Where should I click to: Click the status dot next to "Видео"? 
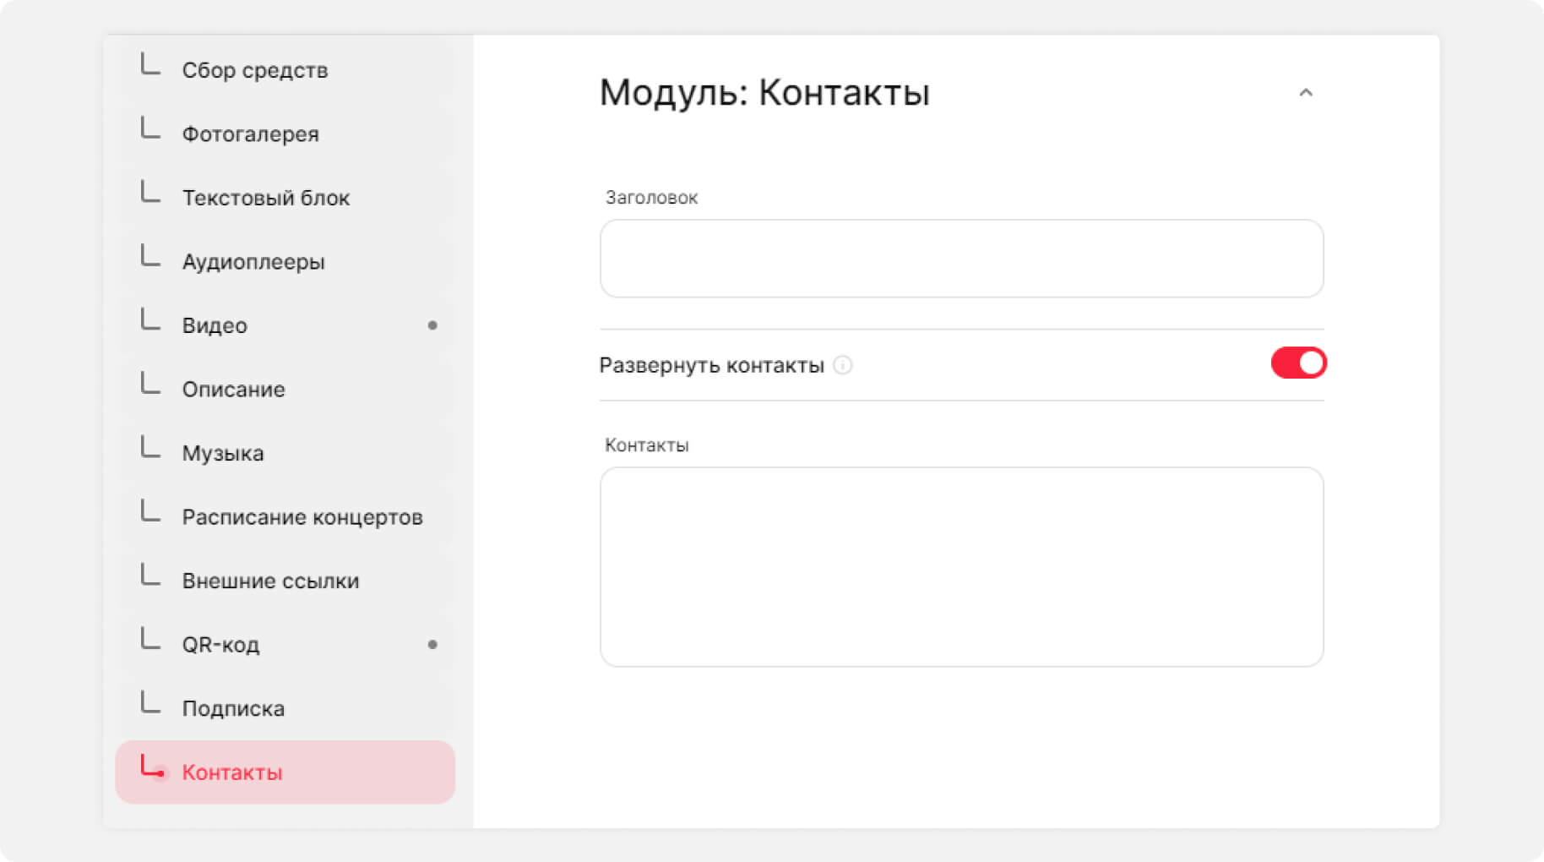[x=432, y=325]
